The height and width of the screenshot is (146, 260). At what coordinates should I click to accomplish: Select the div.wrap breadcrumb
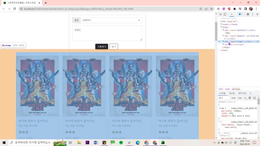coord(236,89)
